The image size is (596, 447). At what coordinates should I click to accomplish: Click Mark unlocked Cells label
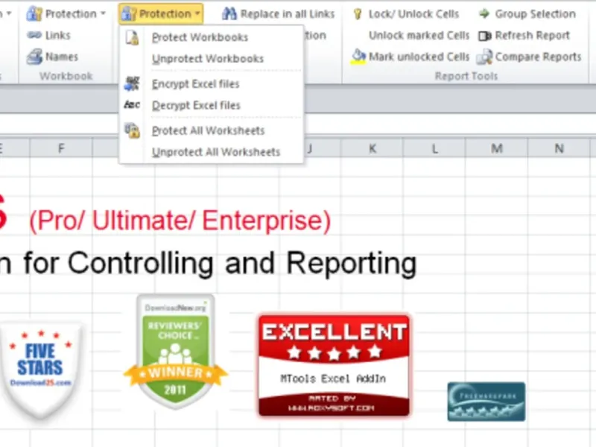[419, 57]
